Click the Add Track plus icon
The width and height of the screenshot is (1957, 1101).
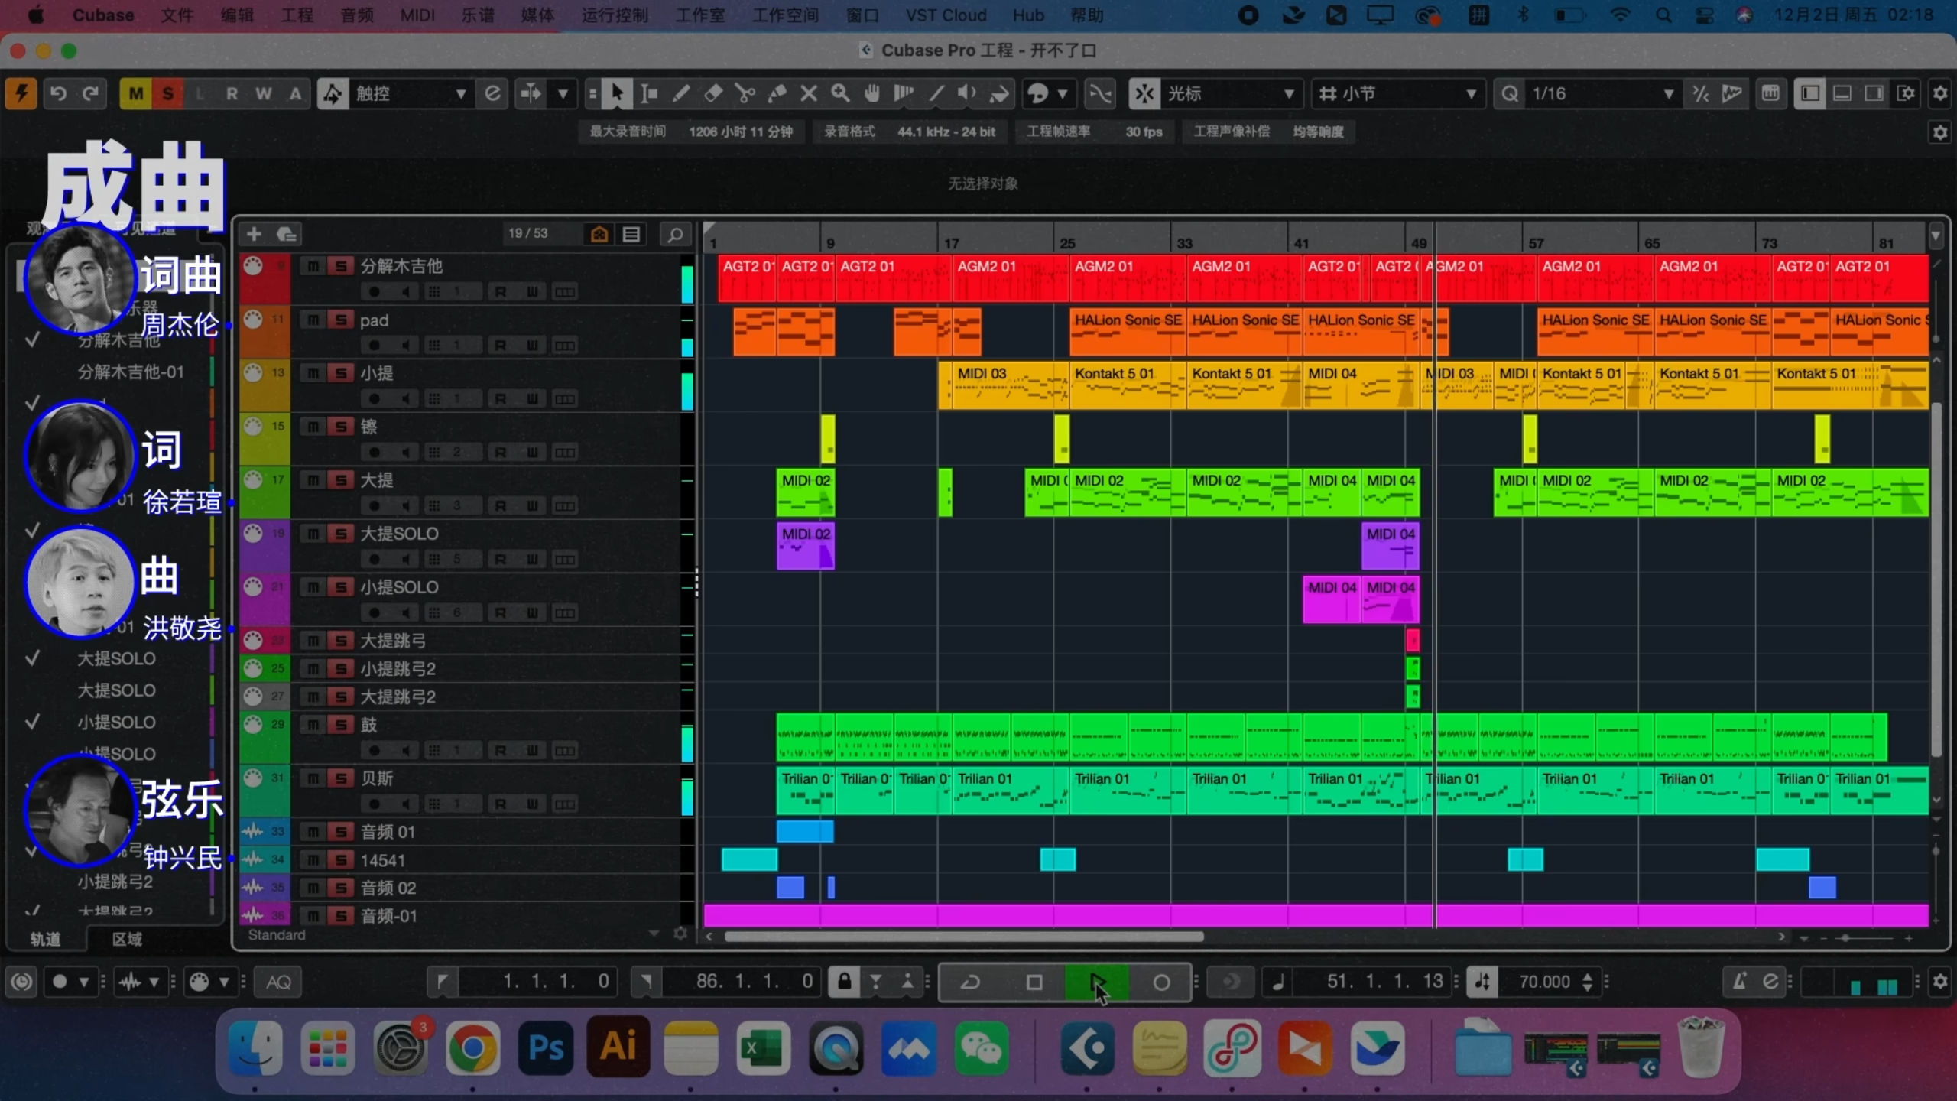point(254,234)
